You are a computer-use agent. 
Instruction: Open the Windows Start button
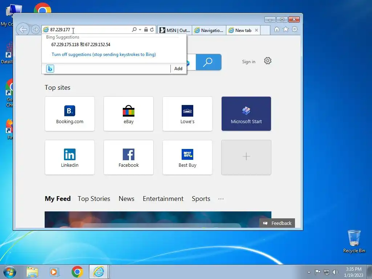click(x=10, y=272)
